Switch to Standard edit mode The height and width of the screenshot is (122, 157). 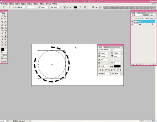point(2,55)
